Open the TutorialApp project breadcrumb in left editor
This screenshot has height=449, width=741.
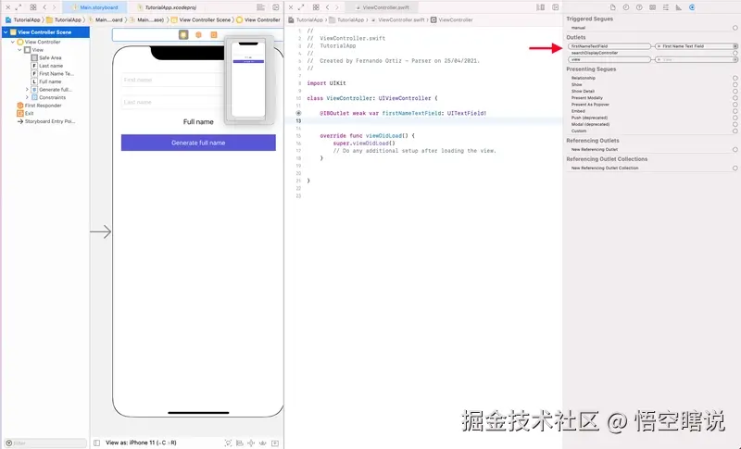[x=22, y=19]
